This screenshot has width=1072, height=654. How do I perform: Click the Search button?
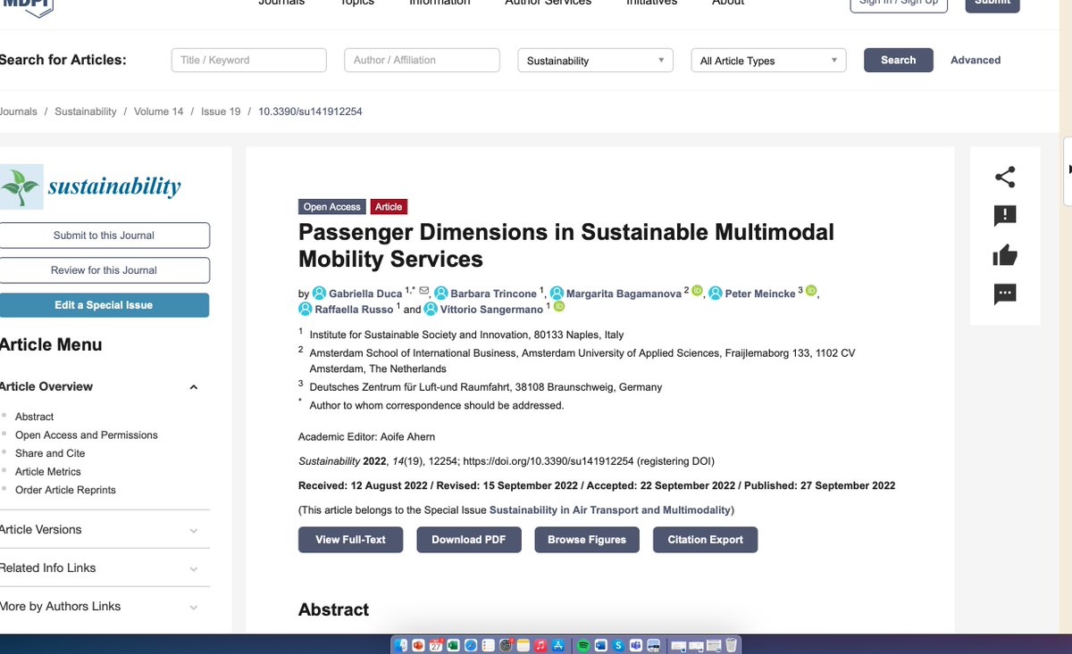click(x=898, y=60)
